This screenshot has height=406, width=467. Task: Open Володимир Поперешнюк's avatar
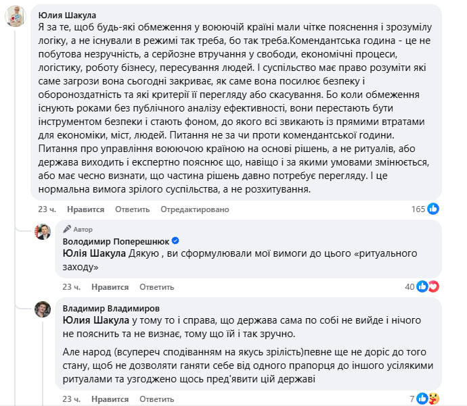pyautogui.click(x=43, y=232)
